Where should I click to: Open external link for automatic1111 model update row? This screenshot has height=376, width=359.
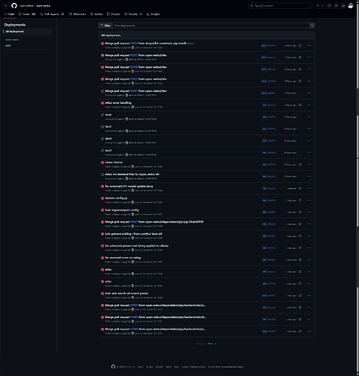[300, 188]
